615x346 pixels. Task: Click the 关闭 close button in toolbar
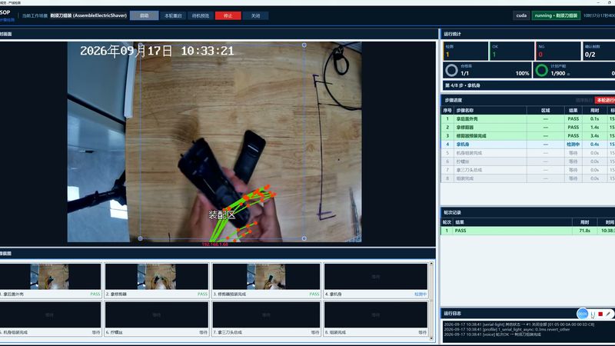[x=255, y=15]
